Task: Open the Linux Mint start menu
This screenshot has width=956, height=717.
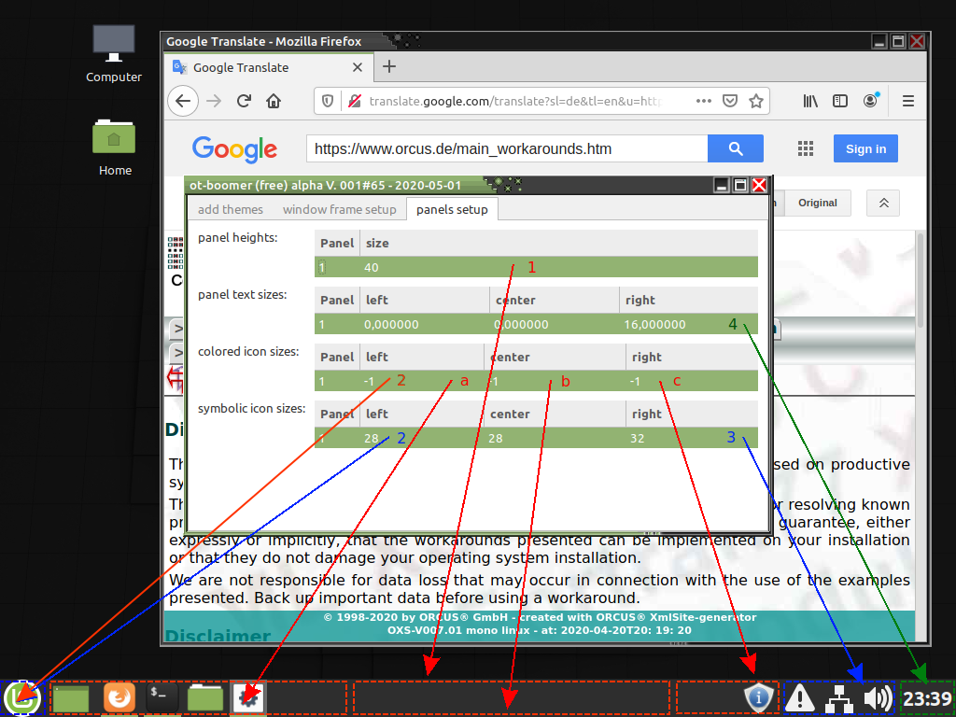Action: tap(22, 698)
